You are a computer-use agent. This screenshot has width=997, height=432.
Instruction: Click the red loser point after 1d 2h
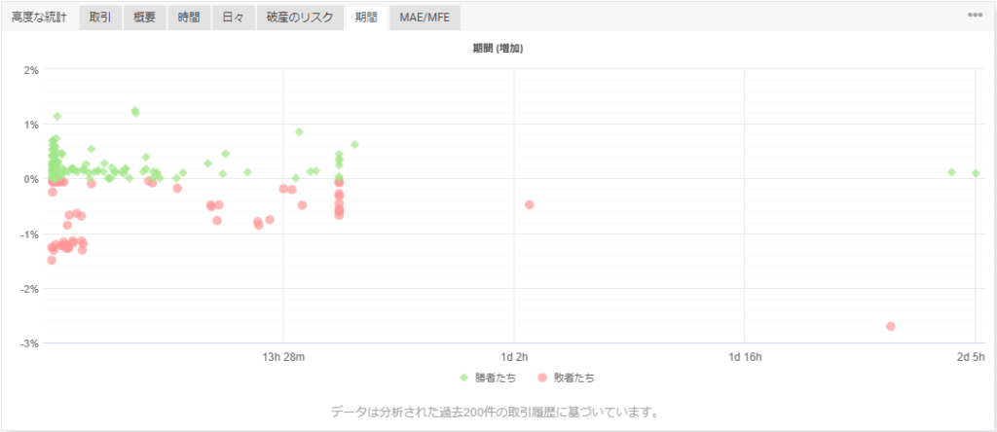pyautogui.click(x=529, y=204)
